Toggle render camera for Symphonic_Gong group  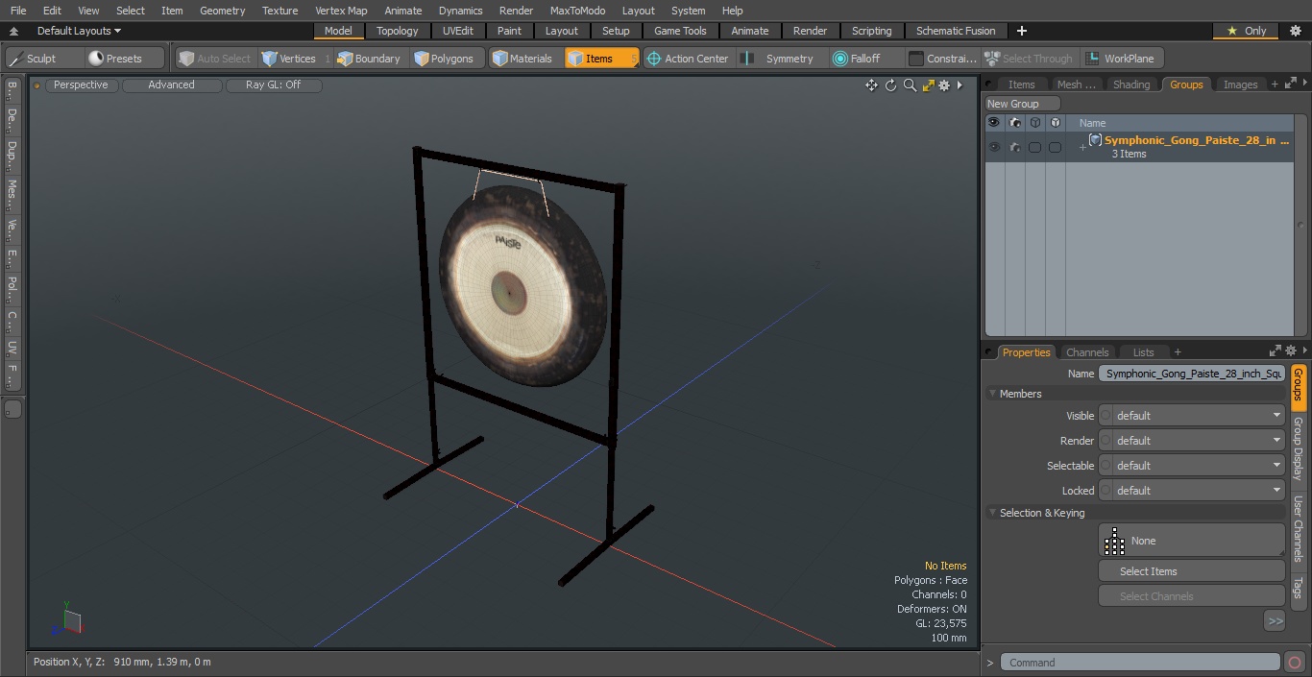tap(1015, 147)
